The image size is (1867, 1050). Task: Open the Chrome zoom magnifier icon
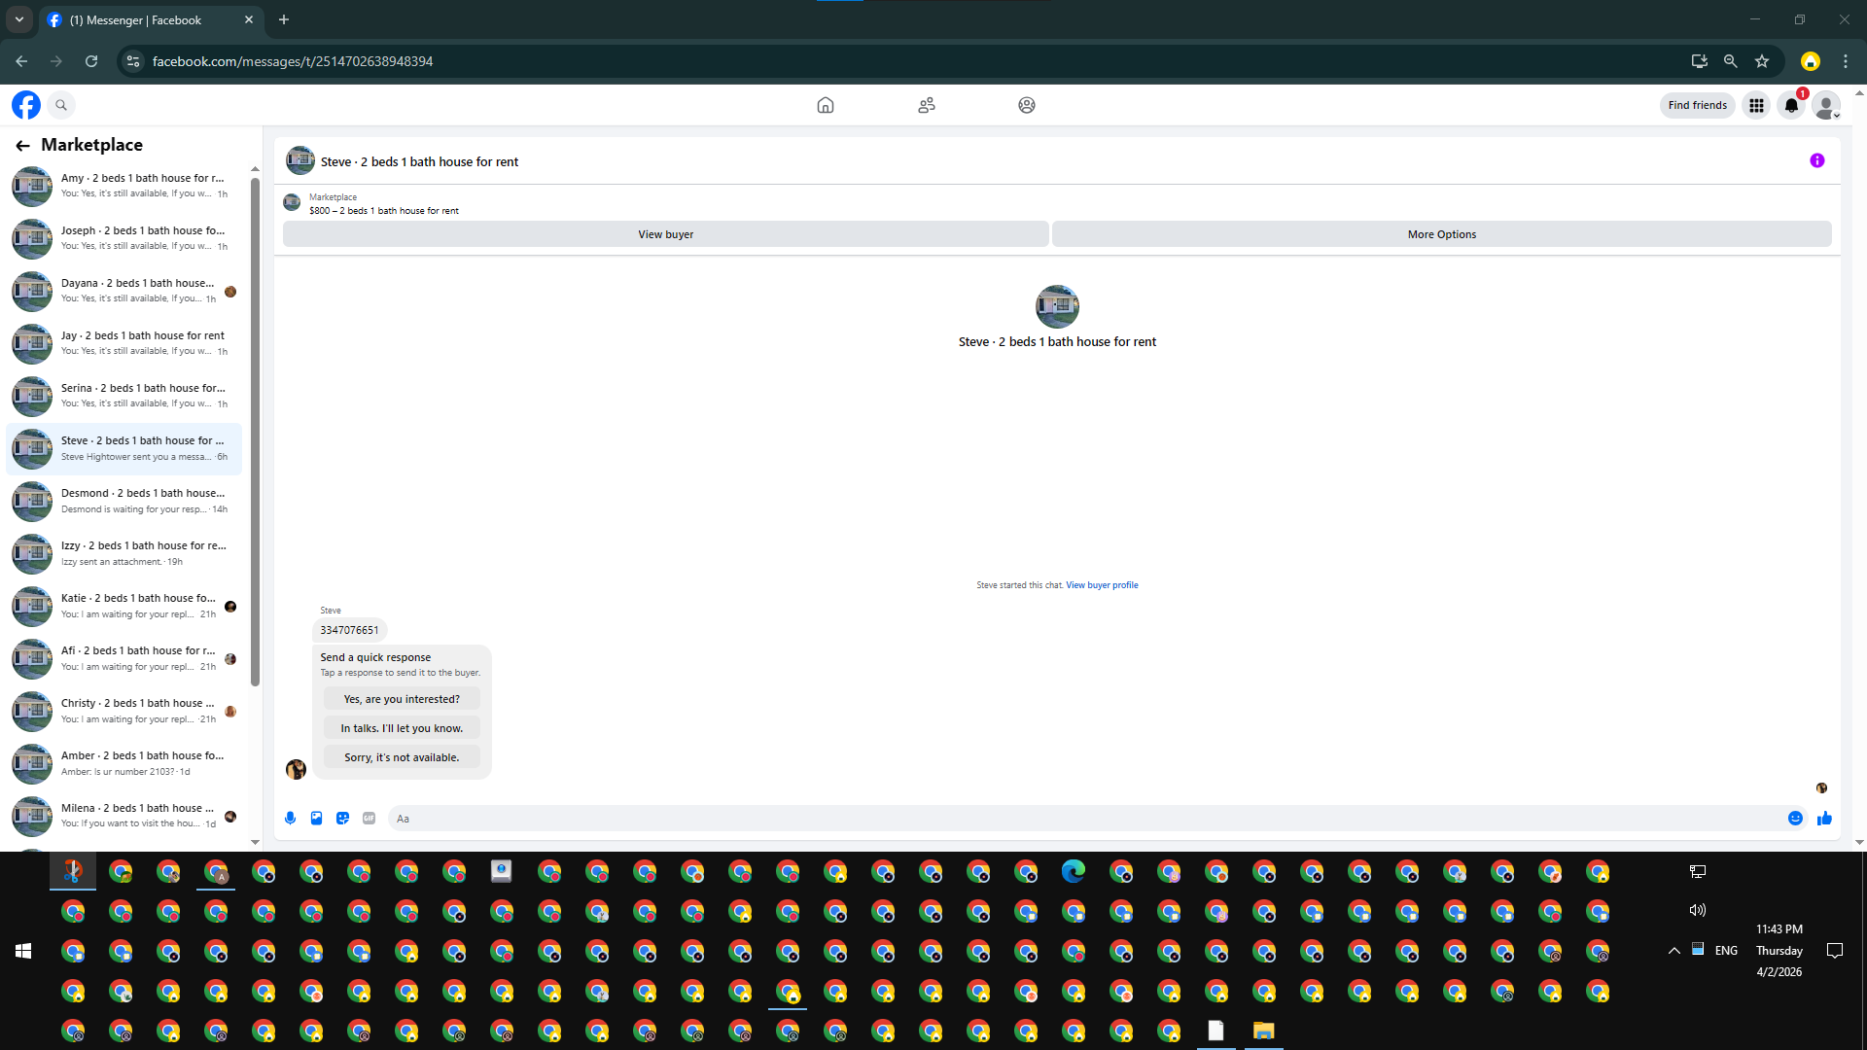[x=1731, y=61]
